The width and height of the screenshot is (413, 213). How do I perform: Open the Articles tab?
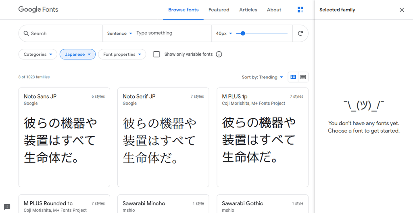click(x=248, y=10)
